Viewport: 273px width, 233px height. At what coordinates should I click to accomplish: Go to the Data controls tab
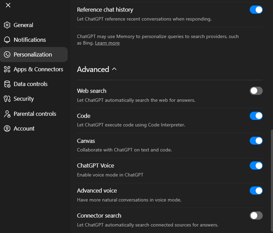click(x=34, y=84)
